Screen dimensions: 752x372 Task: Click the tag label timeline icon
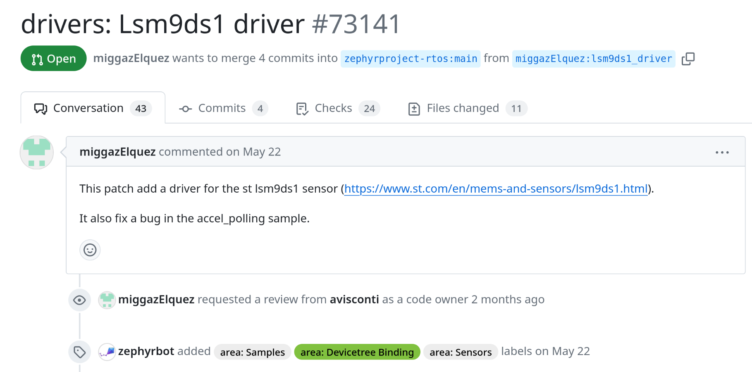point(79,352)
